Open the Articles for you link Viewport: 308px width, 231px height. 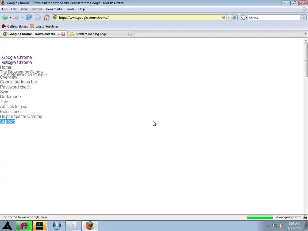14,106
